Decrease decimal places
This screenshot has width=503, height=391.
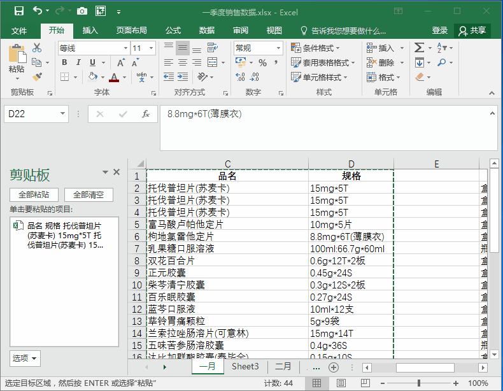[x=255, y=77]
